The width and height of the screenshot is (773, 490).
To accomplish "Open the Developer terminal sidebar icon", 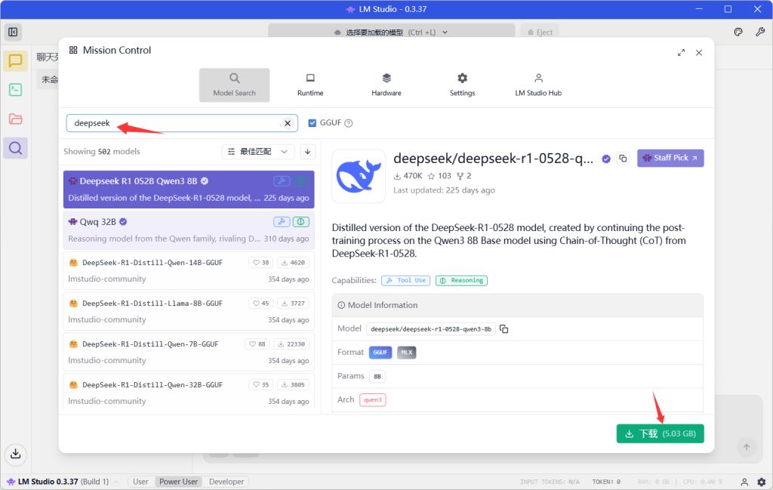I will (x=15, y=90).
